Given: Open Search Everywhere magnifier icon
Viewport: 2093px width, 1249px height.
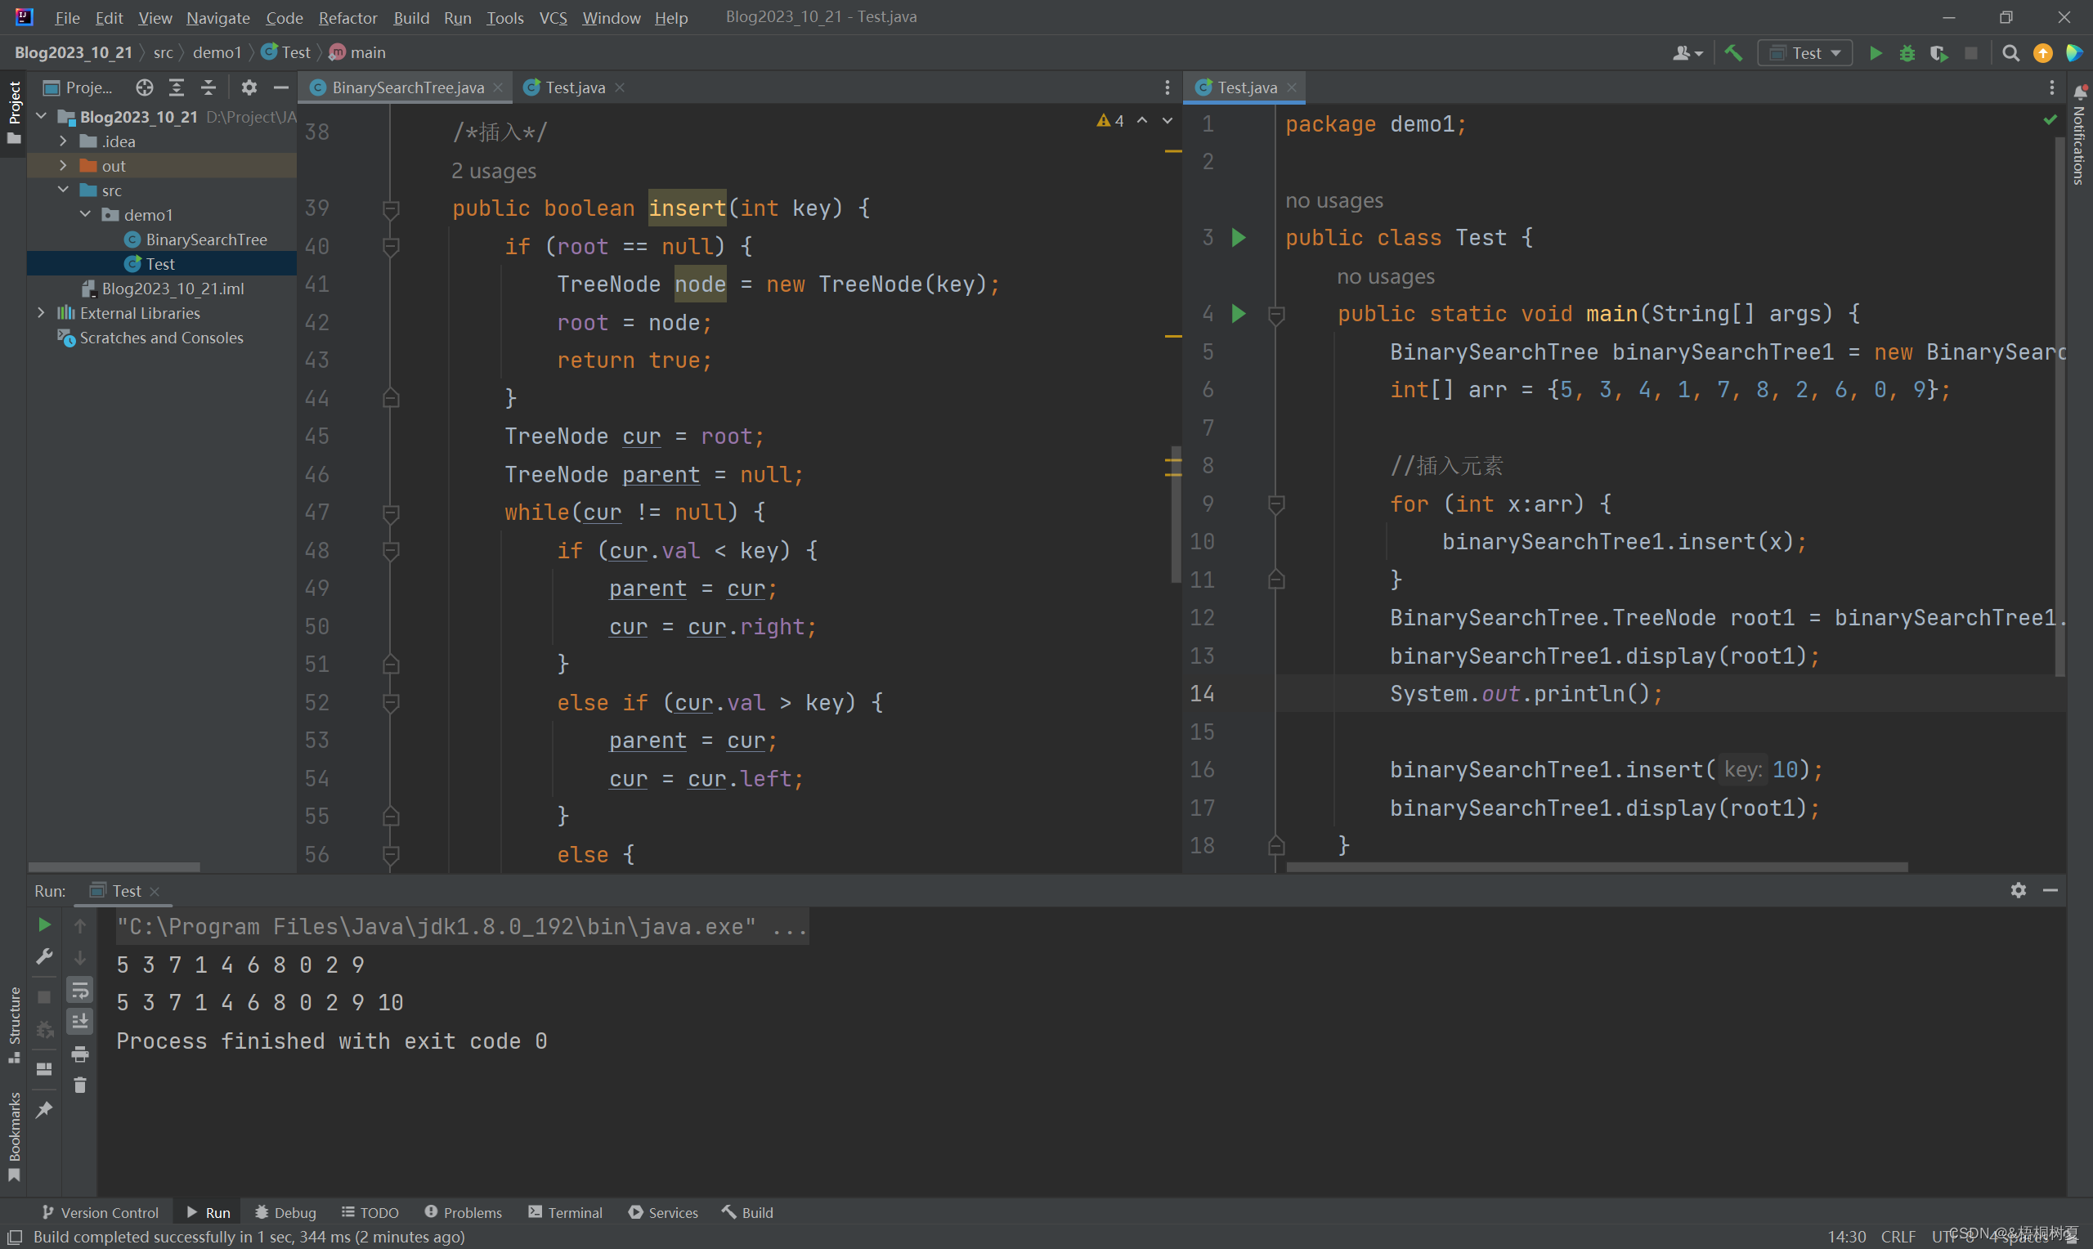Looking at the screenshot, I should [x=2010, y=53].
